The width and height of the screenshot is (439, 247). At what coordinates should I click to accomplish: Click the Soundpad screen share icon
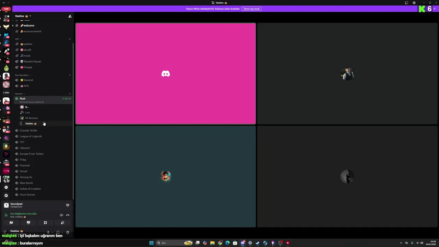pyautogui.click(x=68, y=205)
